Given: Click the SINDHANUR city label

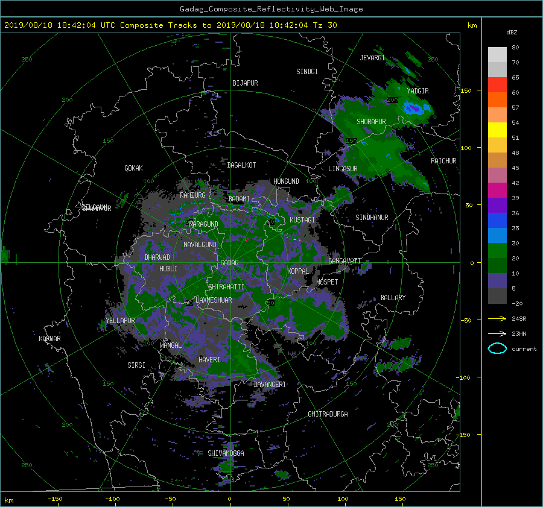Looking at the screenshot, I should [x=372, y=218].
